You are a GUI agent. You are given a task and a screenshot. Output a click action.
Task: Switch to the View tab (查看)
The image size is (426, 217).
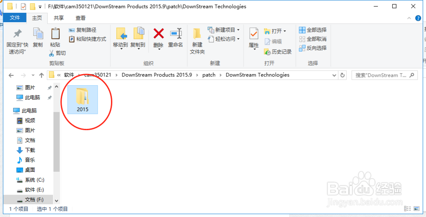[x=81, y=18]
